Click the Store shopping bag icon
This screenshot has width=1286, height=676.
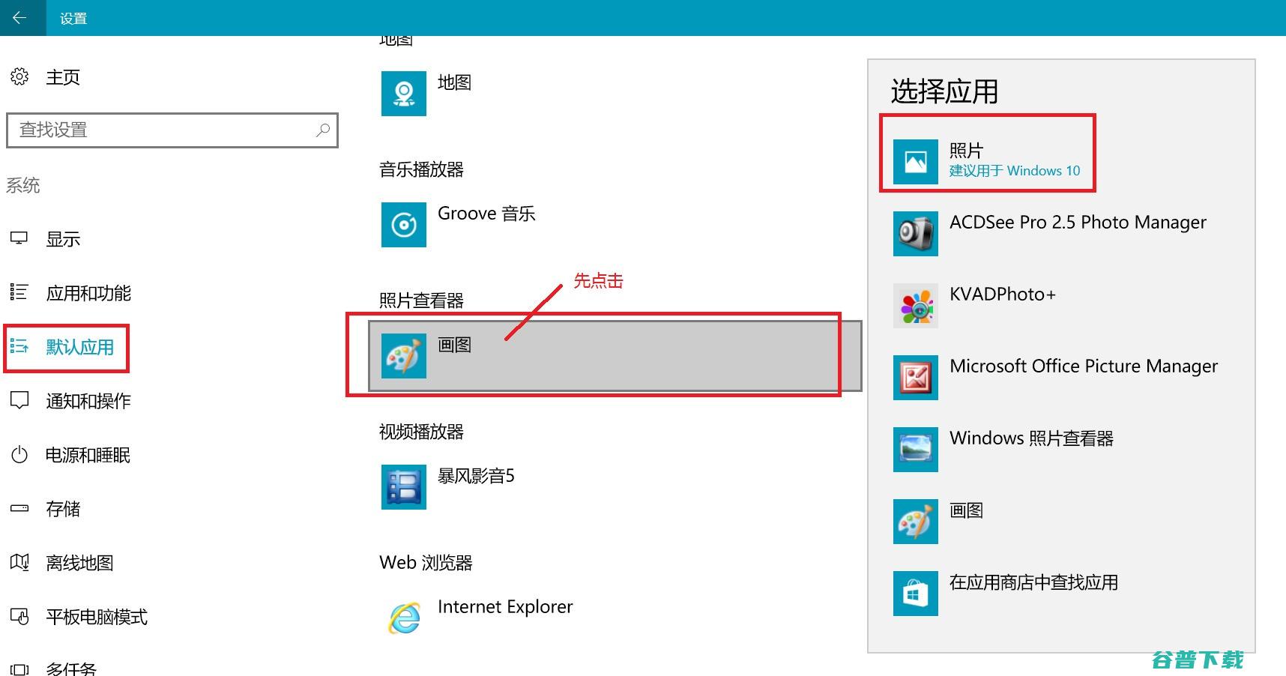click(x=916, y=594)
